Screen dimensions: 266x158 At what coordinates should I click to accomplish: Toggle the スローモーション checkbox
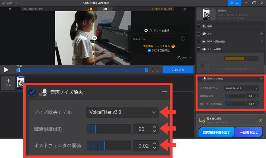(202, 65)
